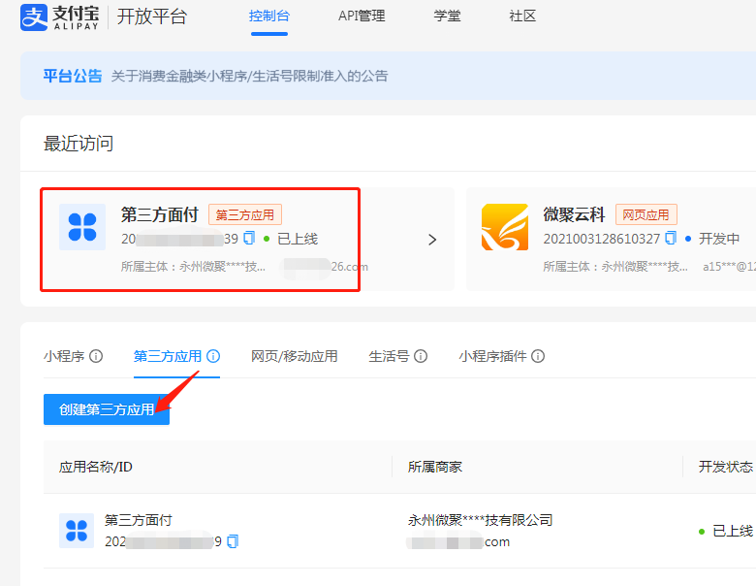Click the 创建第三方应用 button

click(x=107, y=409)
